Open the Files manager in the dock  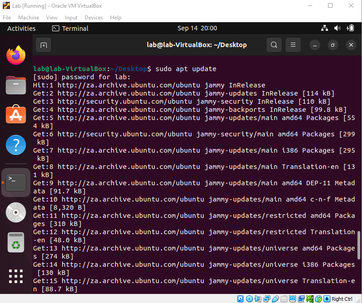16,85
